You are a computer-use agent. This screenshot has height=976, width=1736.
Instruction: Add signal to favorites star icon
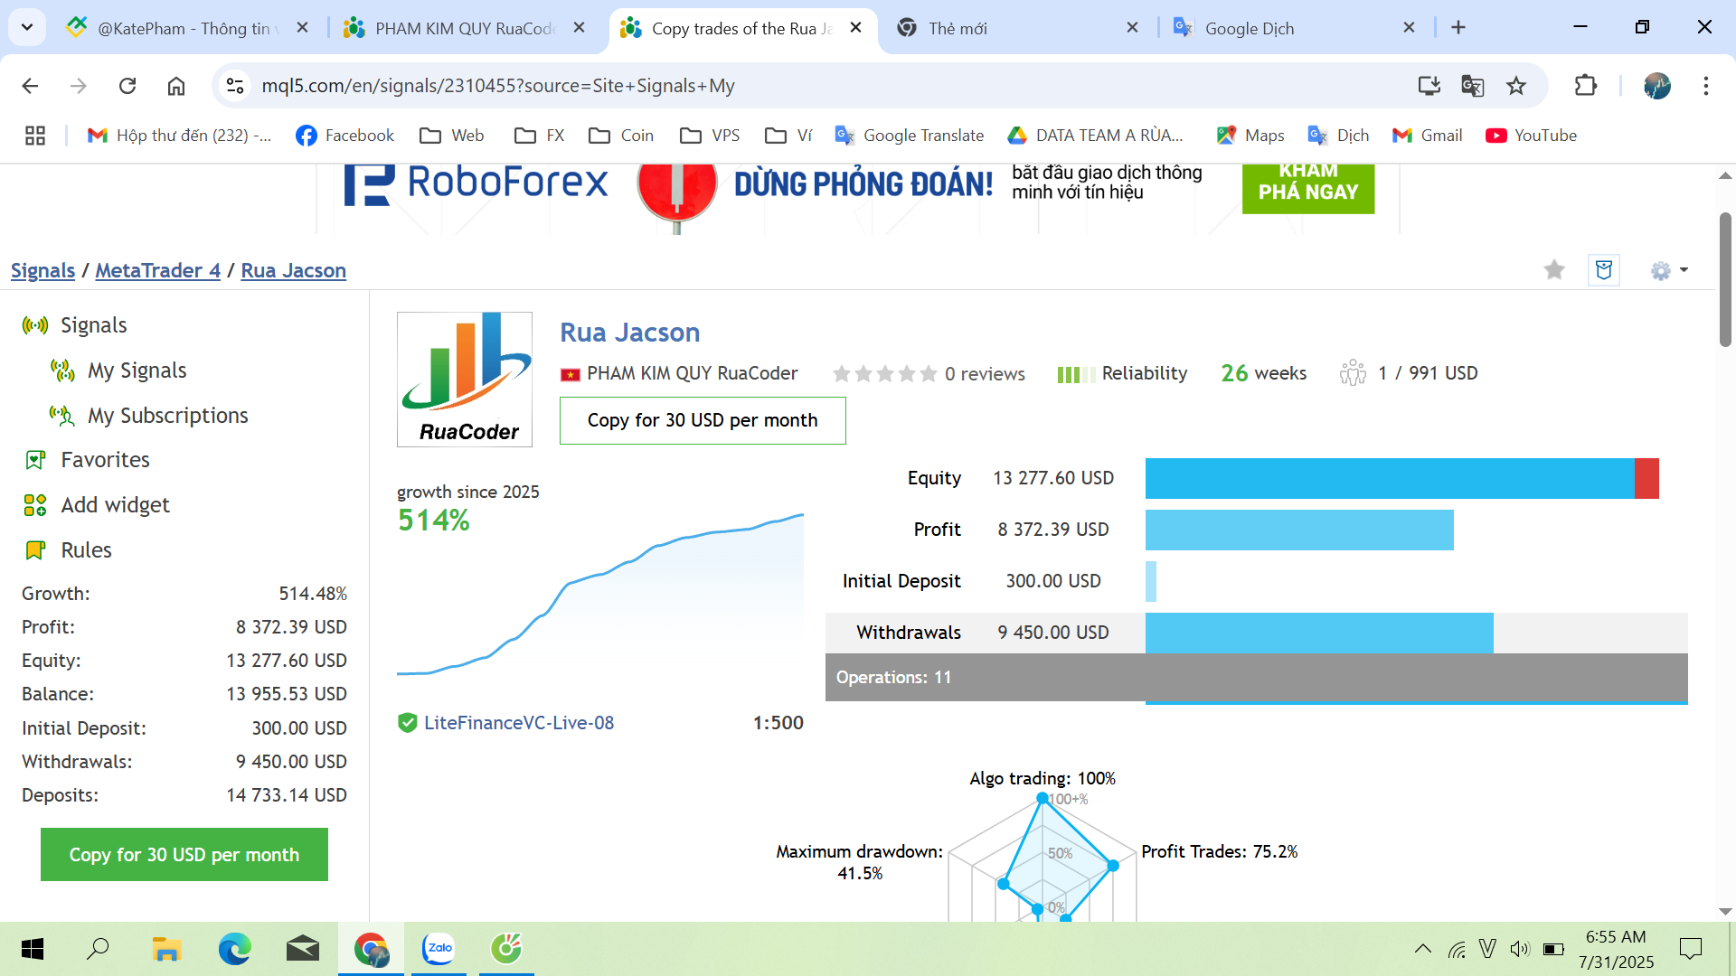coord(1554,270)
